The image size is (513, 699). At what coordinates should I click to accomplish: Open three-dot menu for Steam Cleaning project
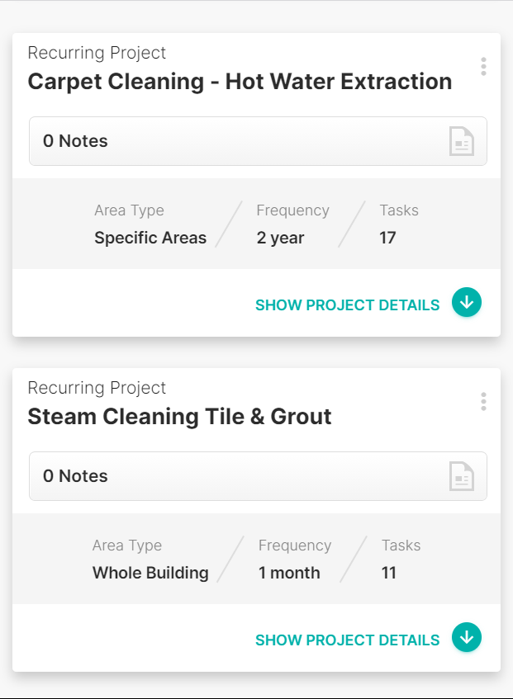[483, 402]
